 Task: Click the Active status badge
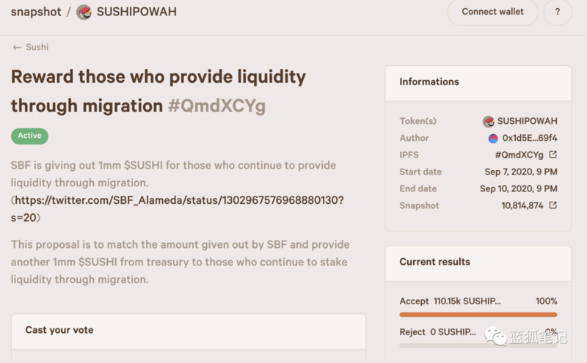coord(29,136)
